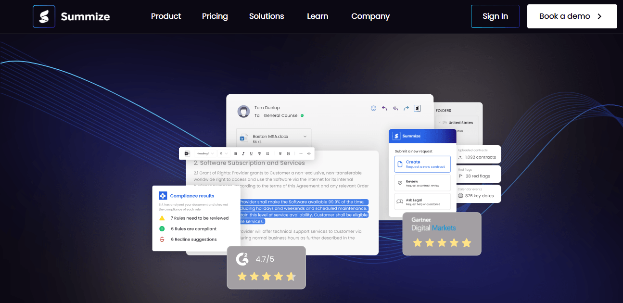Open the Heading 1 style dropdown
The image size is (623, 303).
[x=205, y=153]
